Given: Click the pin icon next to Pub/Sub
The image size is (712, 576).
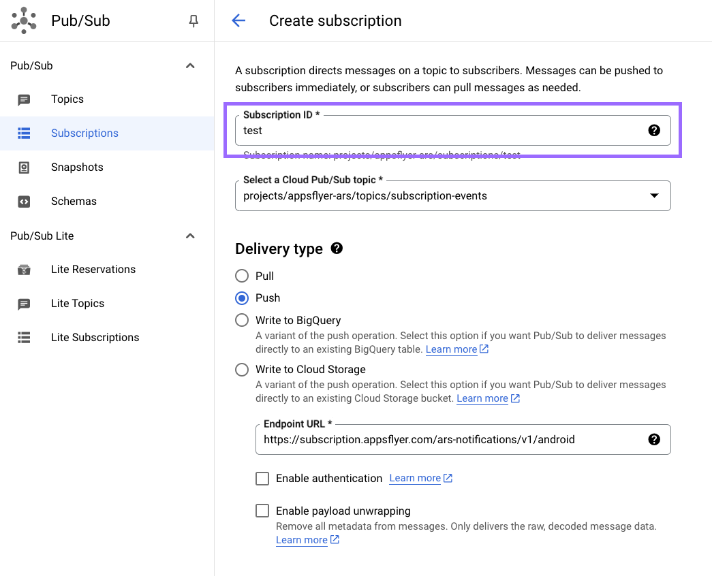Looking at the screenshot, I should click(x=194, y=21).
